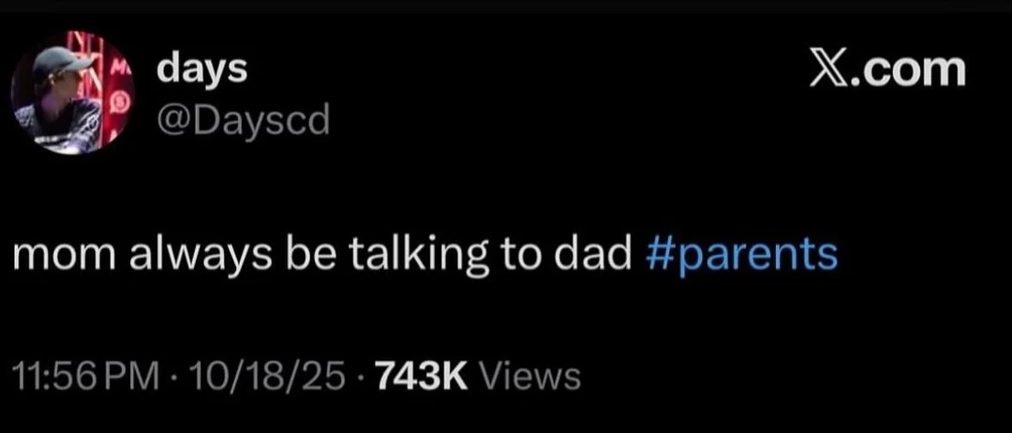Open the #parents hashtag link

pyautogui.click(x=742, y=254)
